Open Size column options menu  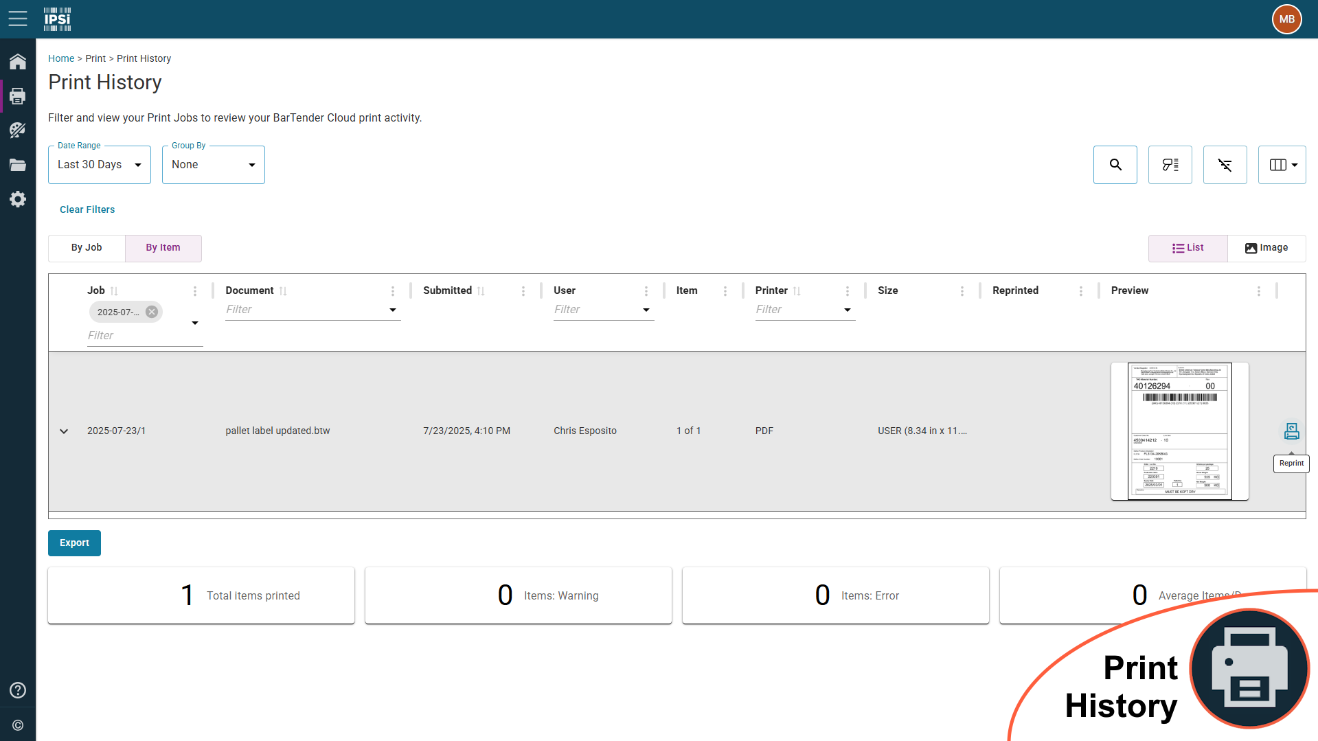point(962,291)
